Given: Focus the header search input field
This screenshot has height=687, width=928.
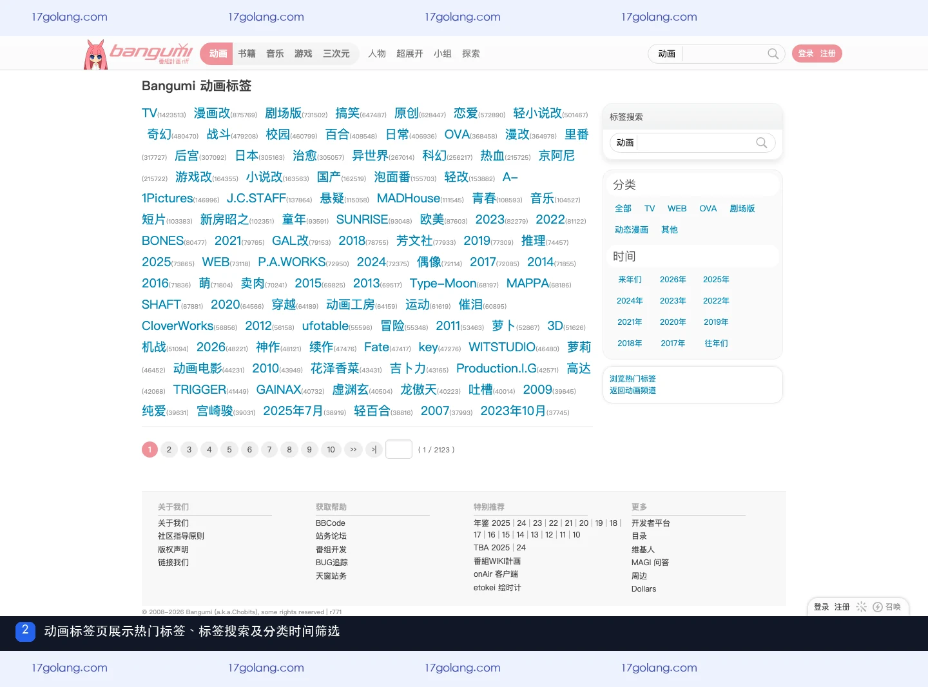Looking at the screenshot, I should coord(724,53).
